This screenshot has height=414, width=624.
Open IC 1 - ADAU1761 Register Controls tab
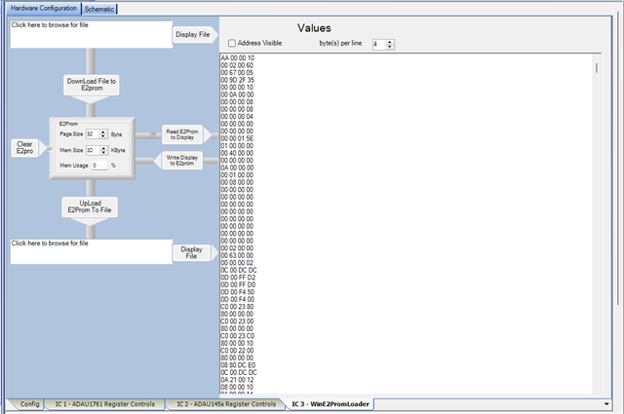coord(104,404)
